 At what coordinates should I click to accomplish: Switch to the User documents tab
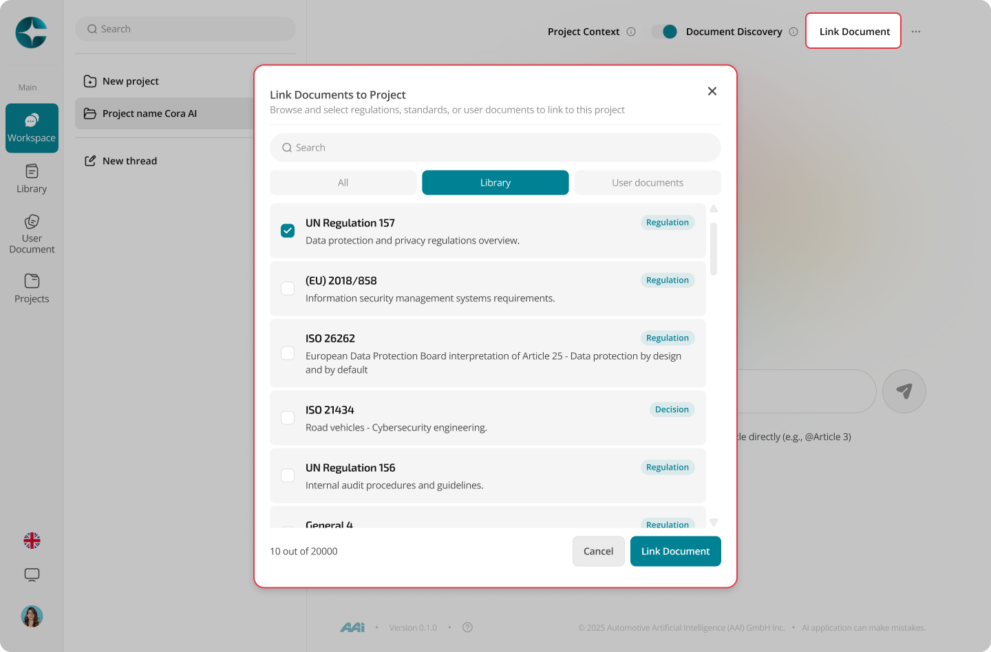pos(648,183)
